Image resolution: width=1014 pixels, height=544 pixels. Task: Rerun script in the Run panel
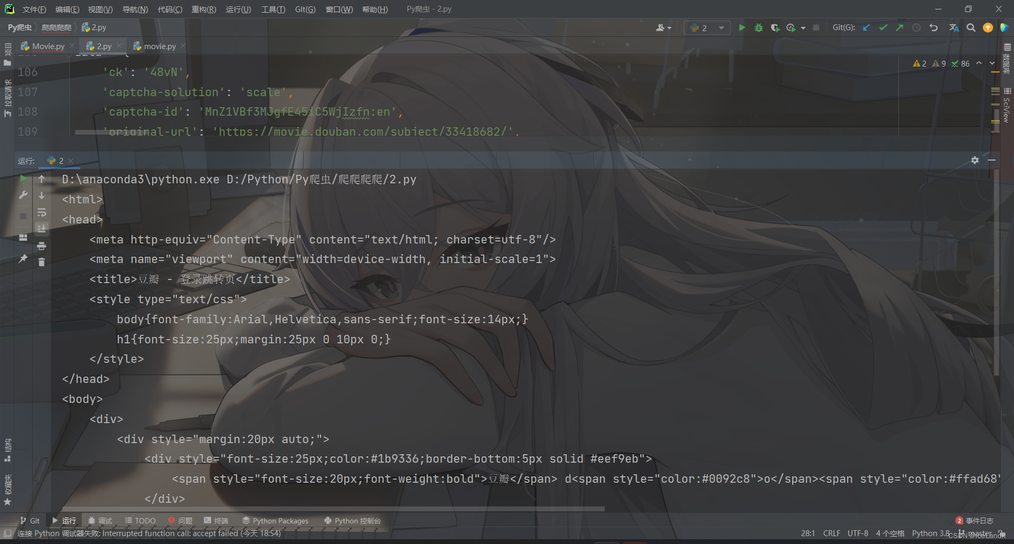click(x=23, y=179)
